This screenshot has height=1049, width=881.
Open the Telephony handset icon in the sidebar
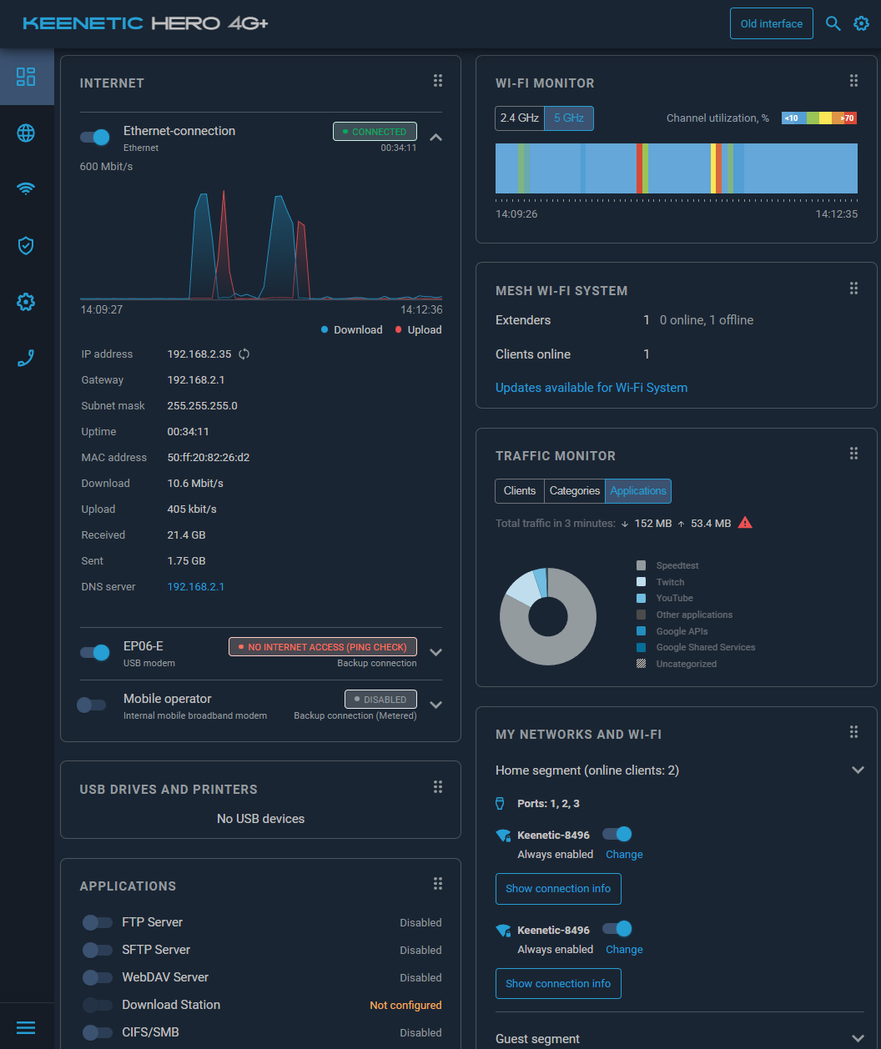[x=26, y=359]
